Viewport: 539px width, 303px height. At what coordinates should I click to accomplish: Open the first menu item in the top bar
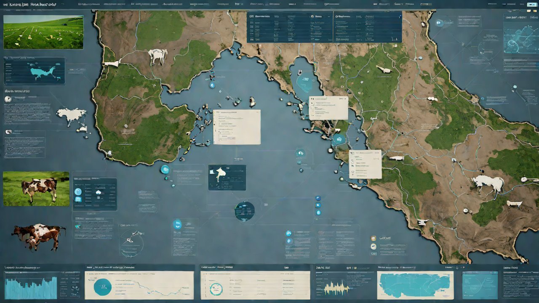pyautogui.click(x=86, y=4)
